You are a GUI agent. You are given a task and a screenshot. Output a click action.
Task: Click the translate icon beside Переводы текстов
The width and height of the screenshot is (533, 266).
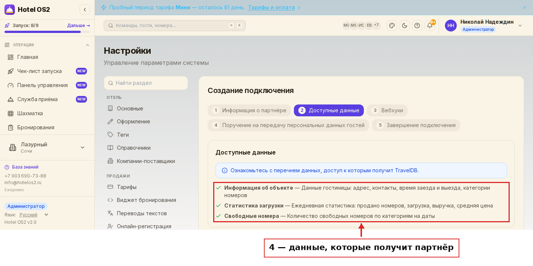pos(110,213)
